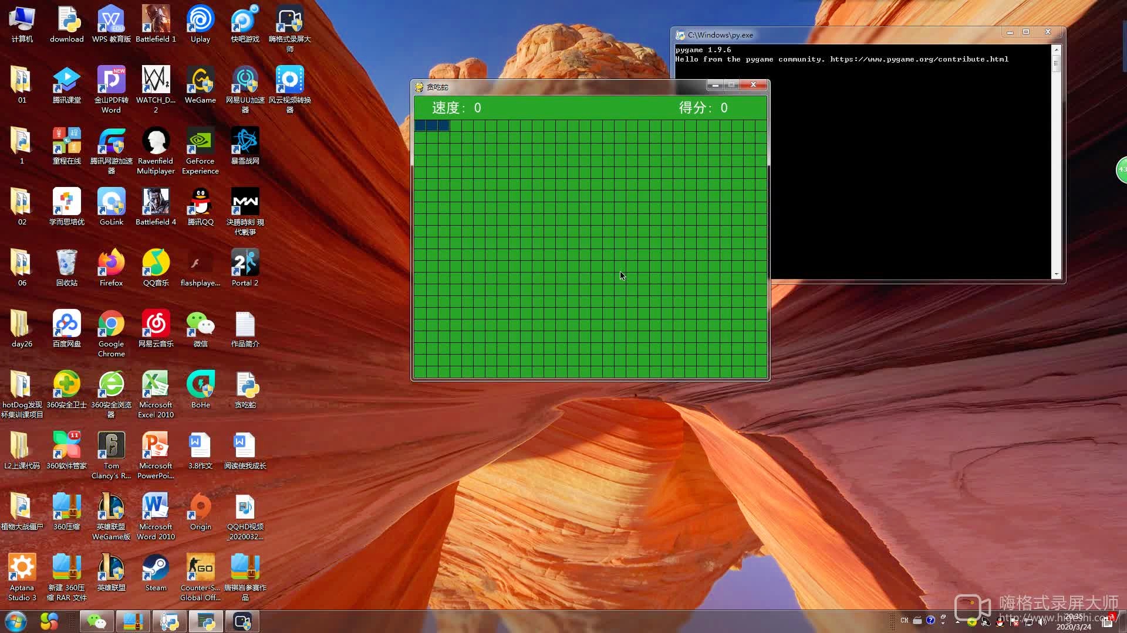Open 暴雪战网 shortcut

click(245, 147)
